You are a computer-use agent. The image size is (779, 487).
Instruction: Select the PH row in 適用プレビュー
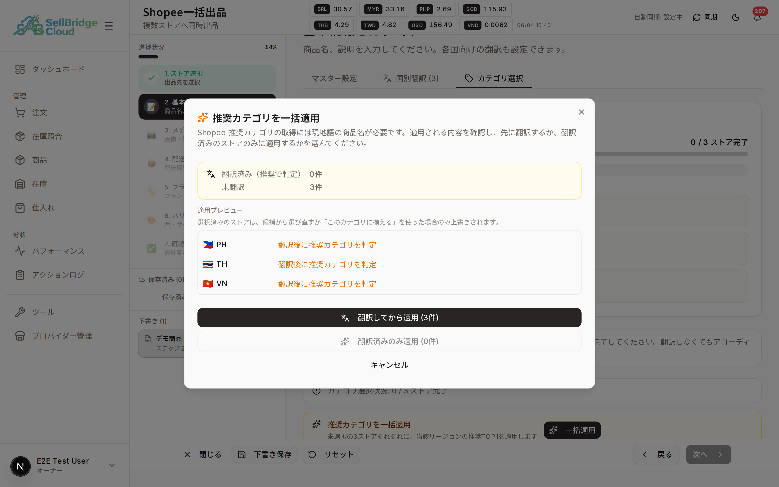tap(389, 245)
